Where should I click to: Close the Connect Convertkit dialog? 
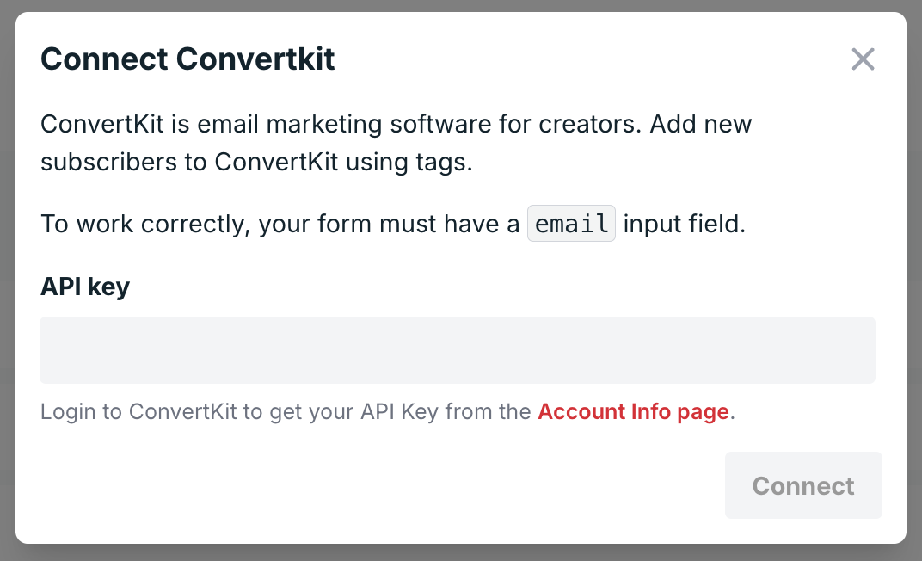(863, 59)
